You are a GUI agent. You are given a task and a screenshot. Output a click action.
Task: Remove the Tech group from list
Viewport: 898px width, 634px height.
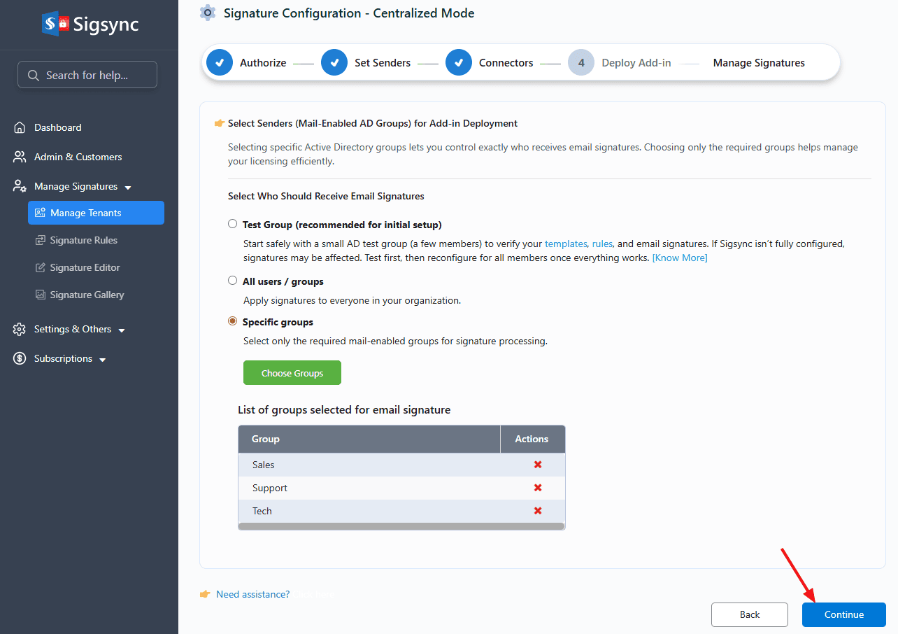(538, 511)
